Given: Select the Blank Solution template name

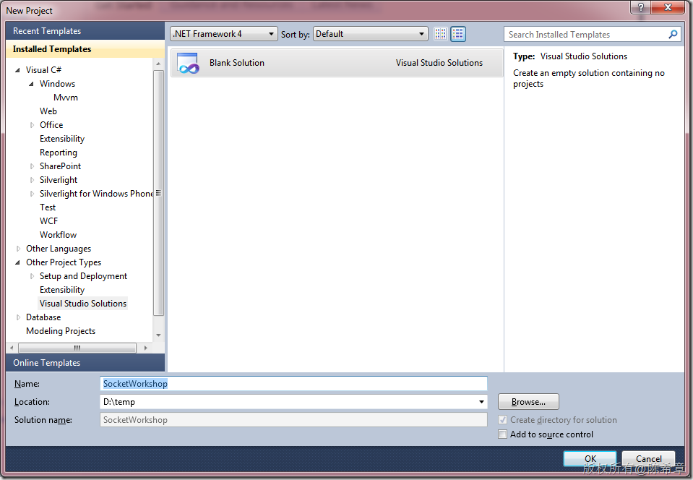Looking at the screenshot, I should pos(237,63).
